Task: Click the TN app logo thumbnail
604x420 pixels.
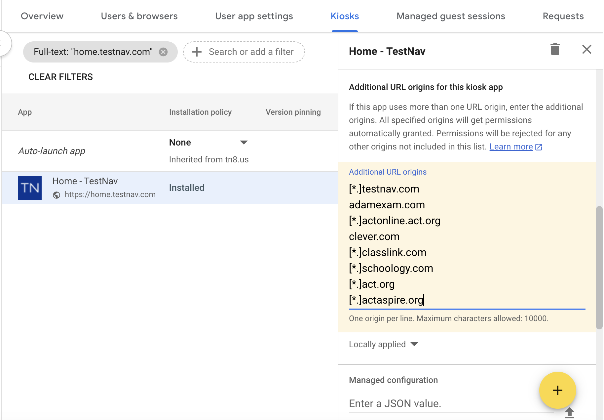Action: click(30, 188)
